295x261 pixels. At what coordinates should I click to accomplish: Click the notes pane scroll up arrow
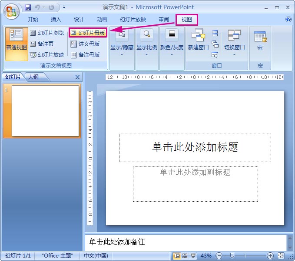pyautogui.click(x=290, y=238)
